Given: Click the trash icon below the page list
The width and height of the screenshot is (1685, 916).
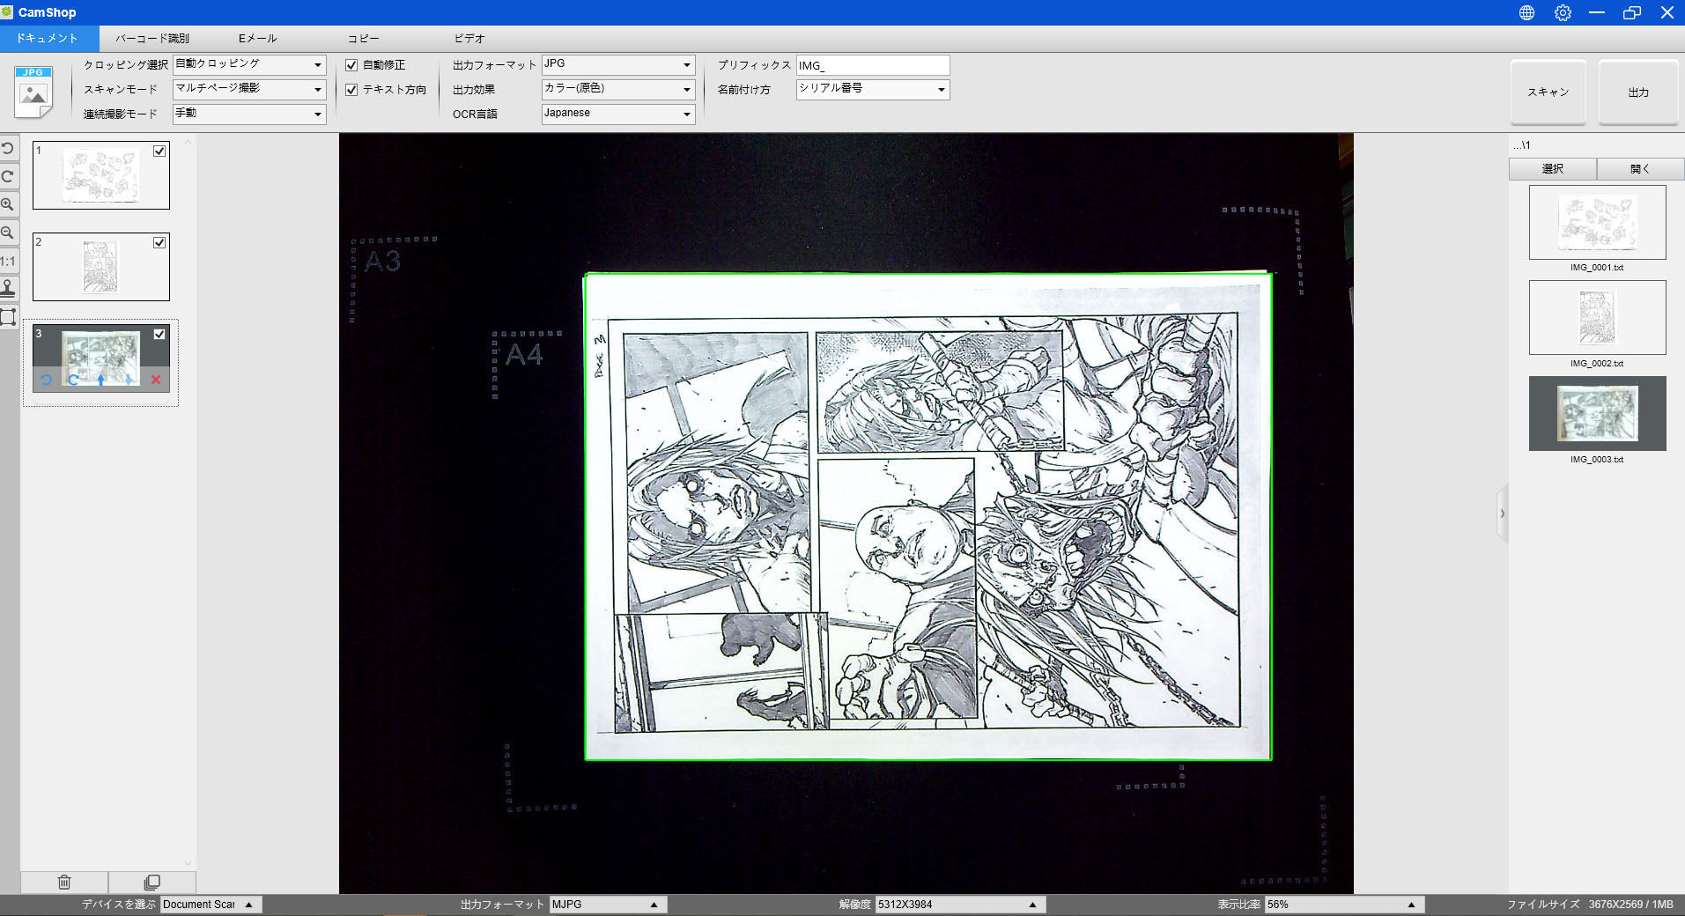Looking at the screenshot, I should pyautogui.click(x=64, y=882).
